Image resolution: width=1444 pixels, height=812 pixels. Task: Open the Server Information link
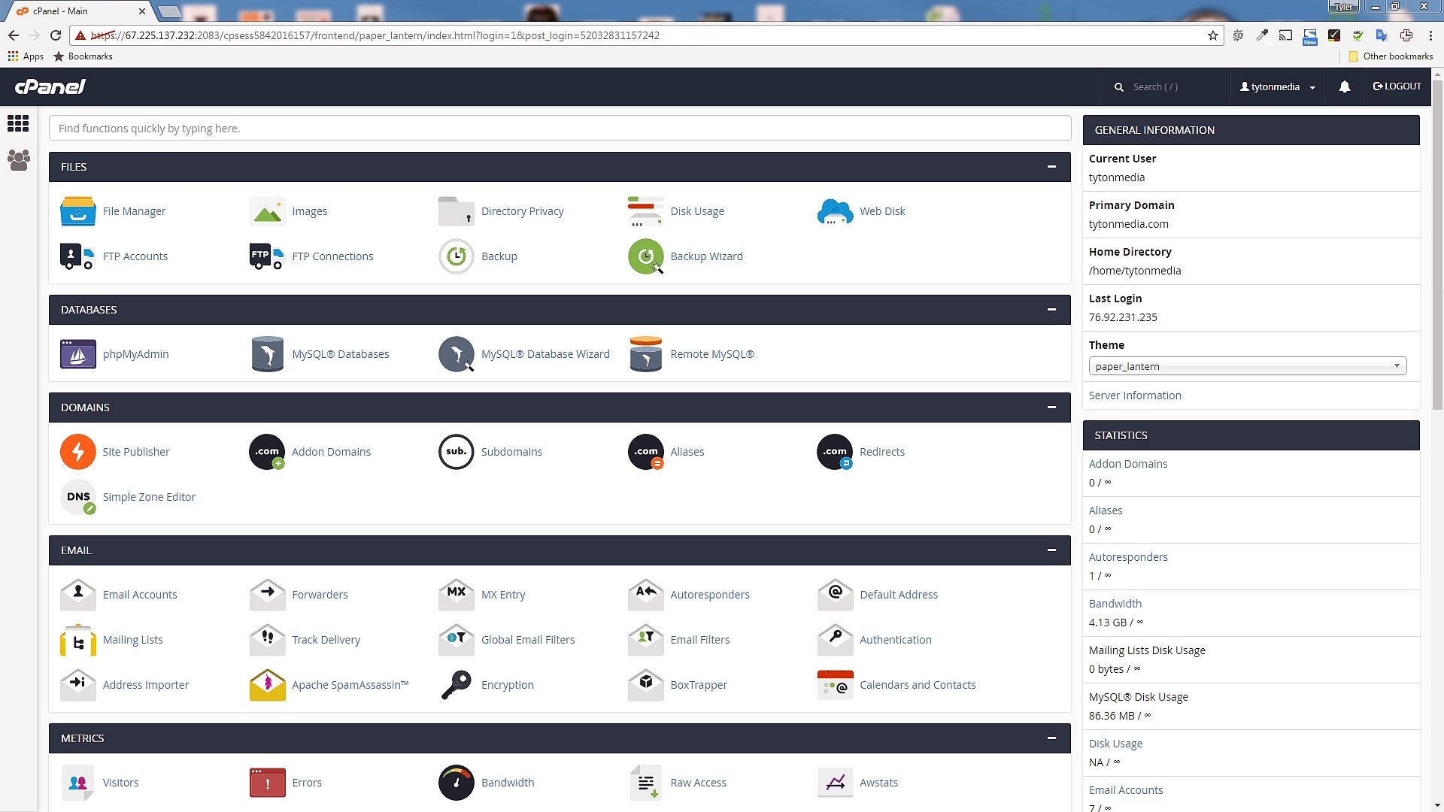click(1135, 395)
